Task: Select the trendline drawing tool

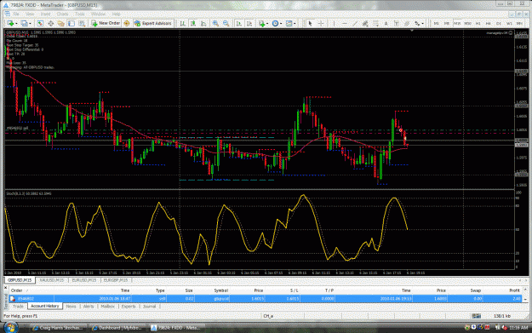Action: coord(355,24)
